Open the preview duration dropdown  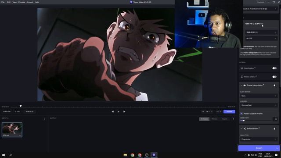tap(219, 111)
